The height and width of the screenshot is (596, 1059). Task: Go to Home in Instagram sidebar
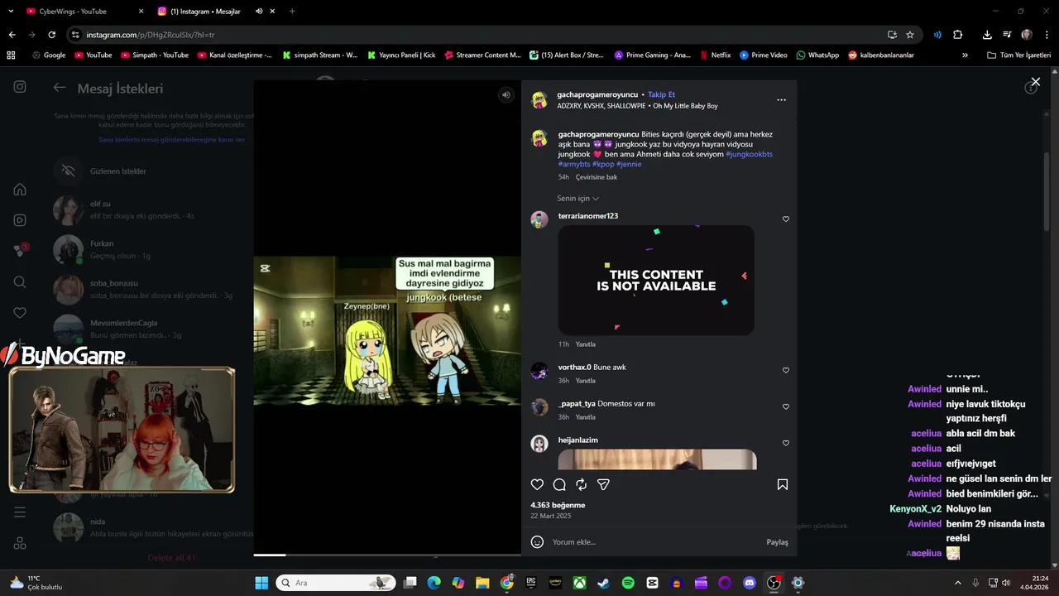(x=20, y=190)
